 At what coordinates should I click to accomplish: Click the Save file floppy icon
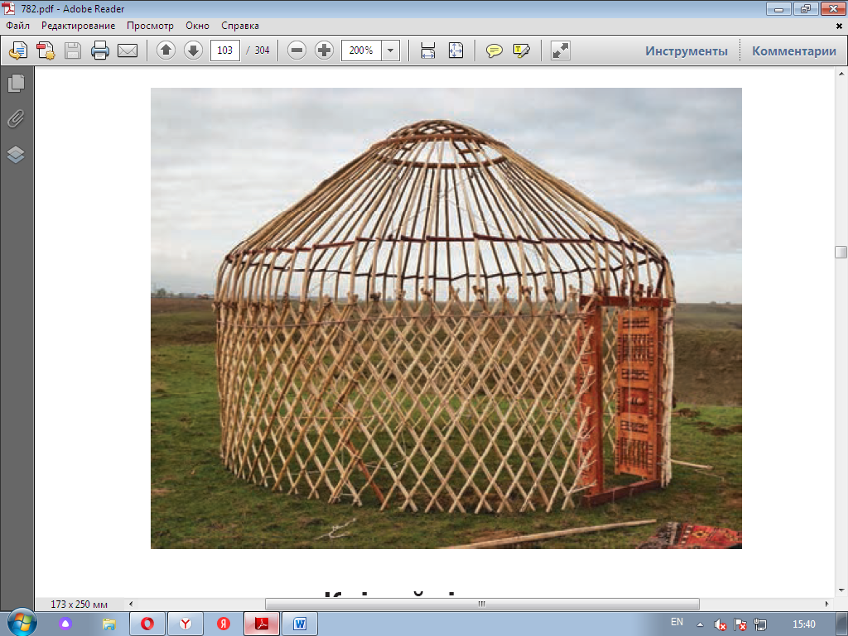click(x=73, y=51)
